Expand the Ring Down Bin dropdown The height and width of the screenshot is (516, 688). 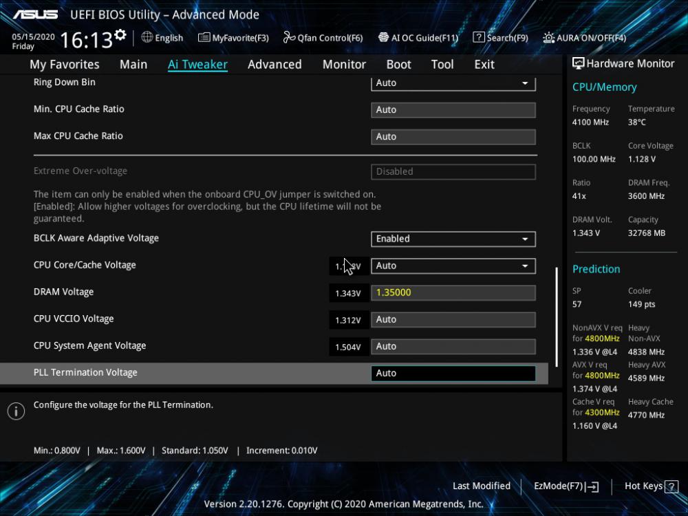pos(453,83)
